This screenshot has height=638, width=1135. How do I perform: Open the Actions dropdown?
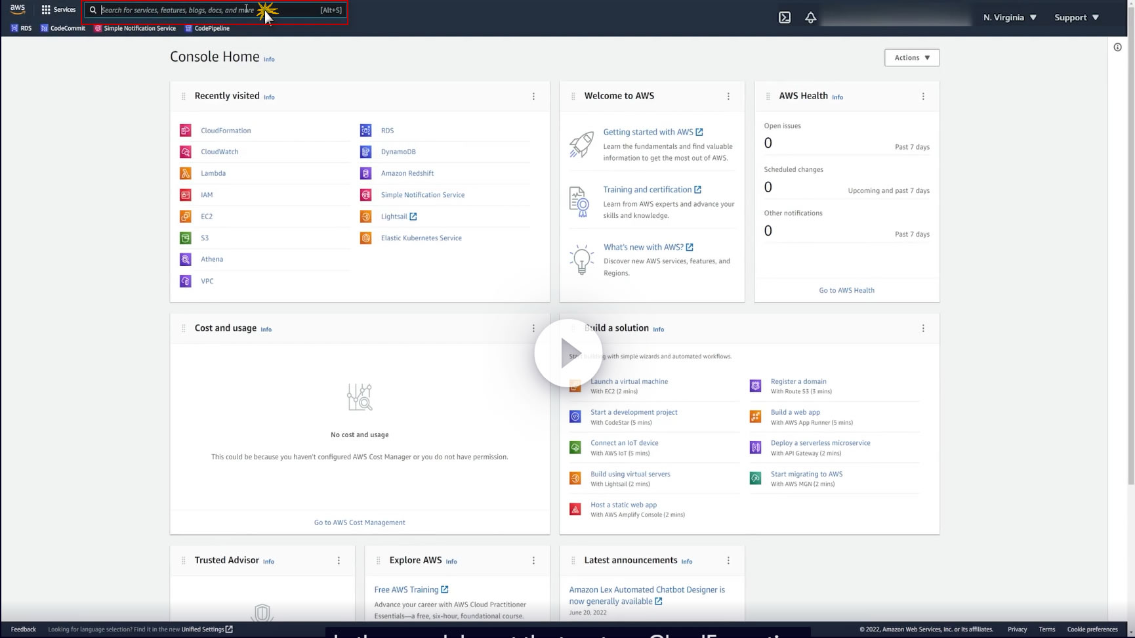911,58
